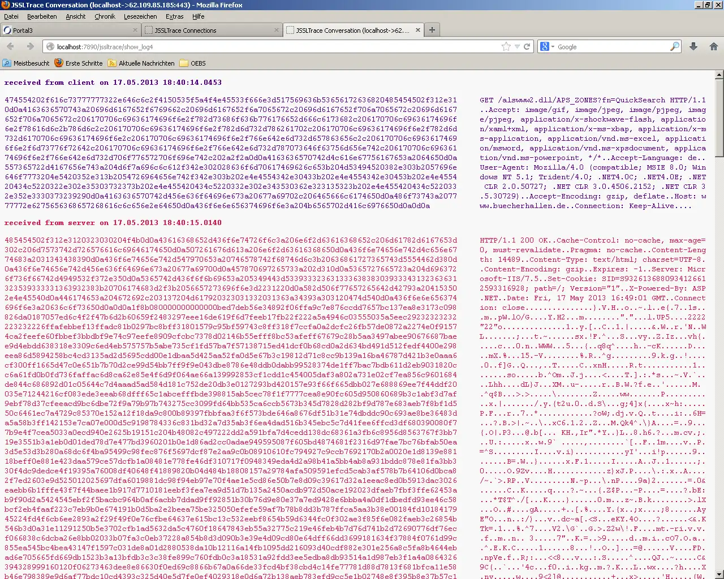This screenshot has width=724, height=579.
Task: Open the Erste Schritte bookmark
Action: click(79, 63)
